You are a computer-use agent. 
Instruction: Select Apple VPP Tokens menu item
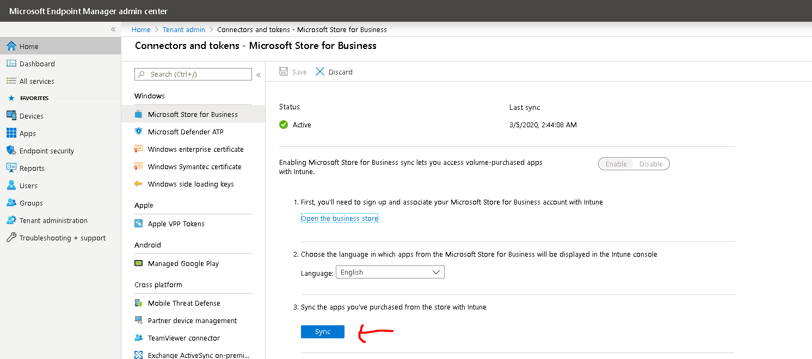(176, 224)
